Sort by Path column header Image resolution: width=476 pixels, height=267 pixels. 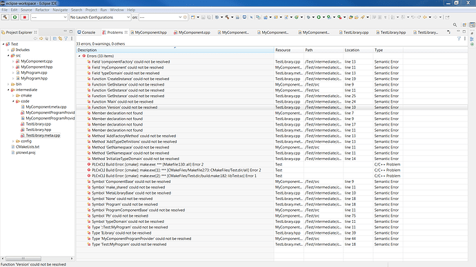pyautogui.click(x=324, y=50)
